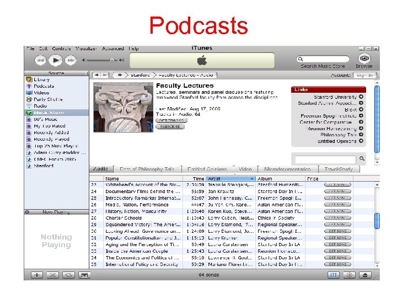
Task: Toggle the shuffle button
Action: click(53, 275)
